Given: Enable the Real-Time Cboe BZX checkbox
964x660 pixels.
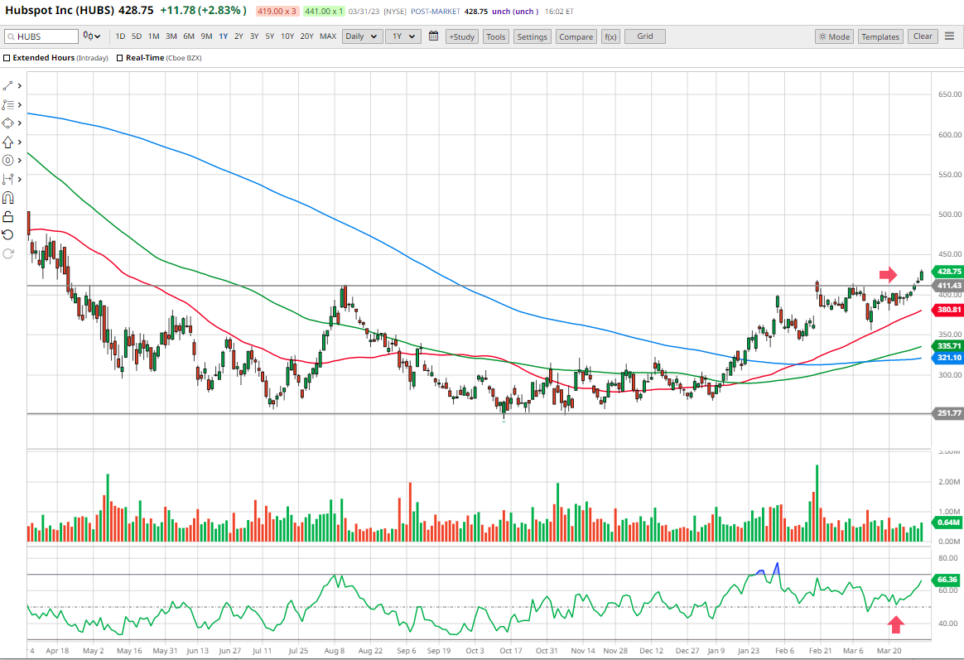Looking at the screenshot, I should click(x=120, y=58).
